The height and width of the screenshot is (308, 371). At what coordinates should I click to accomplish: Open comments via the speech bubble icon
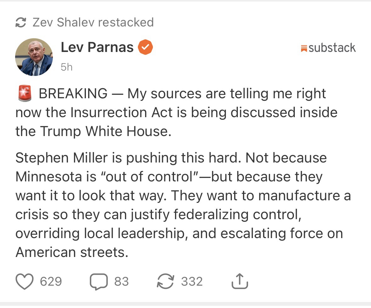point(99,281)
